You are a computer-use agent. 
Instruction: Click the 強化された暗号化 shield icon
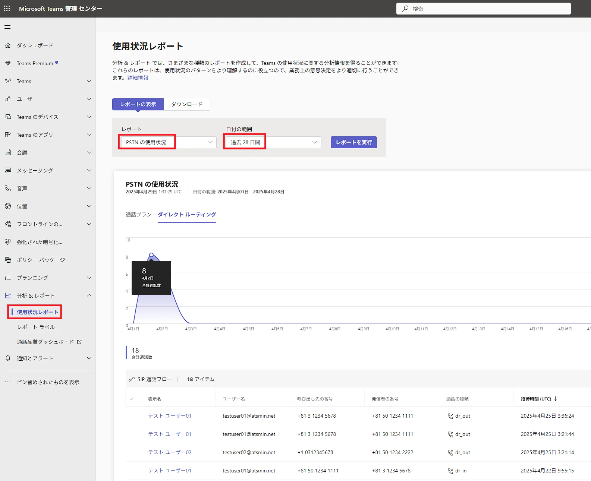(x=8, y=242)
